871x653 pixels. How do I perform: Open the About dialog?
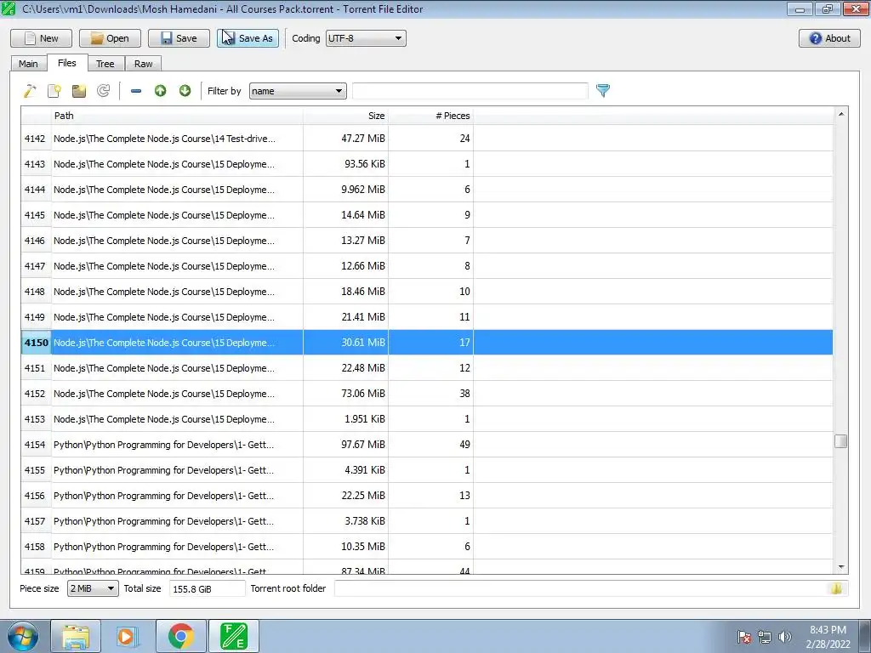pyautogui.click(x=829, y=38)
